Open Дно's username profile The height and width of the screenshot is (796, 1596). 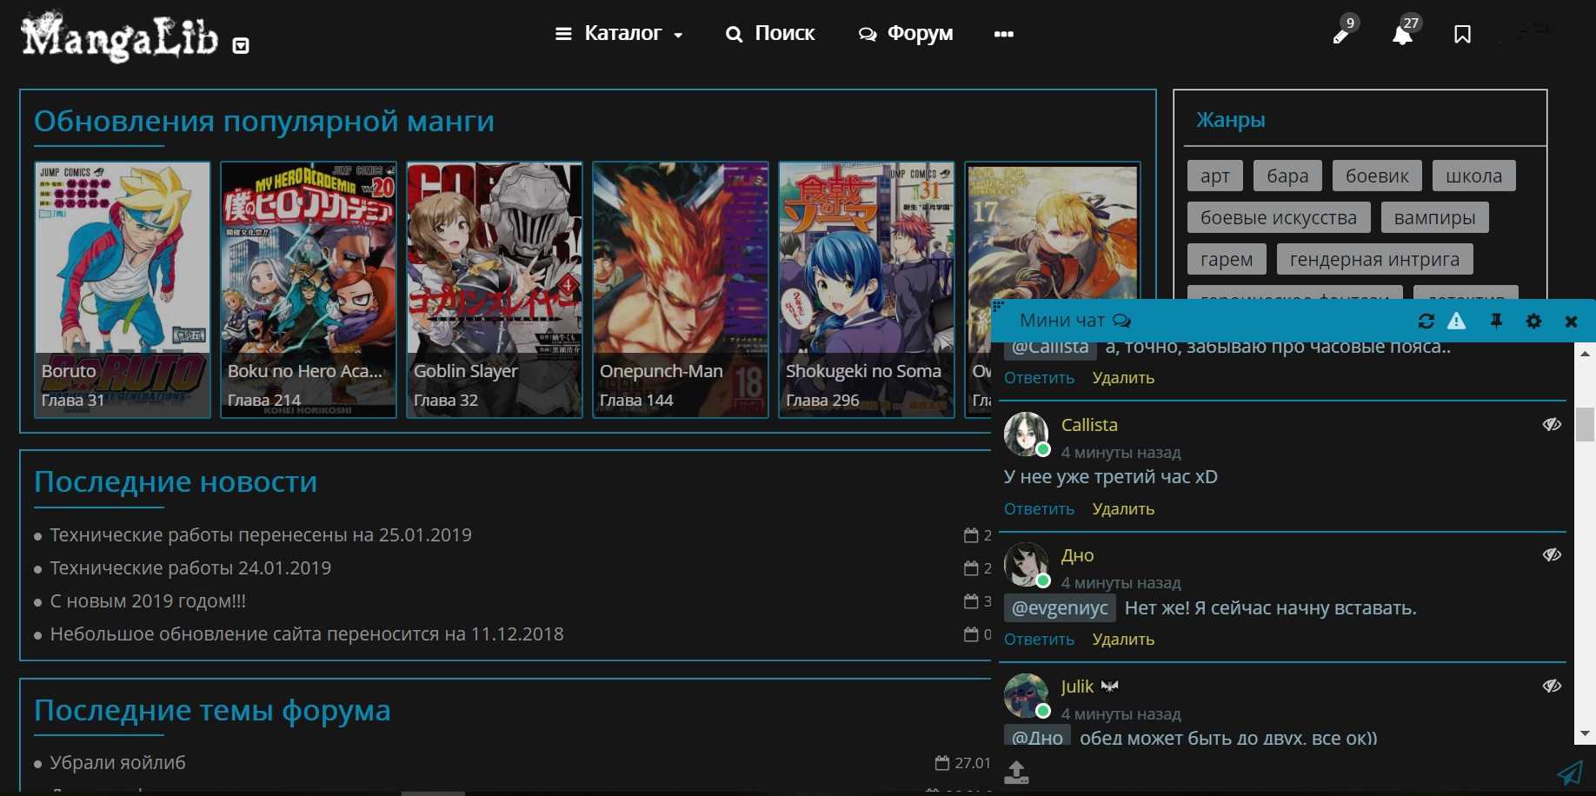pyautogui.click(x=1077, y=555)
